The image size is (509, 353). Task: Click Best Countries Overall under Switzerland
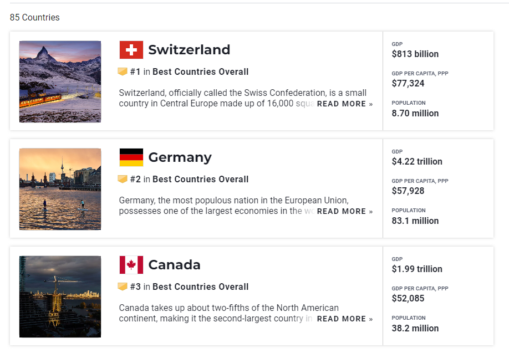[200, 71]
